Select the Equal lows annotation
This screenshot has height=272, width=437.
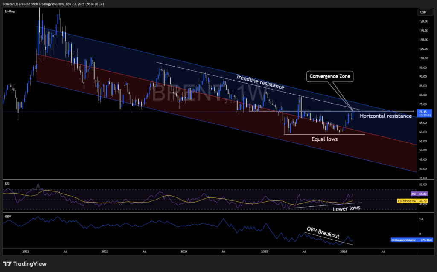(325, 139)
